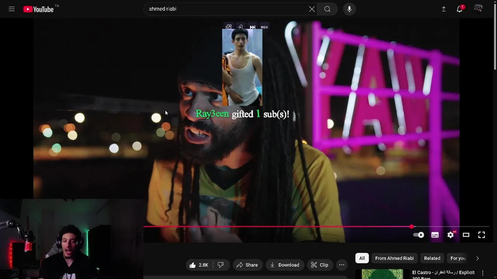Click the page vertical scrollbar
Viewport: 497px width, 279px height.
coord(495,37)
